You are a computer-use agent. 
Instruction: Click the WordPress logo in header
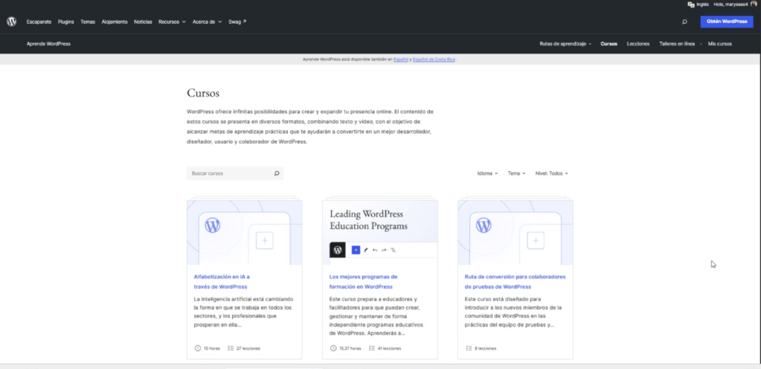(x=12, y=22)
